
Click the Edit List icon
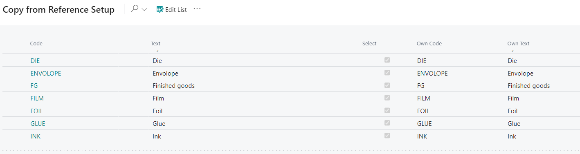[x=160, y=9]
